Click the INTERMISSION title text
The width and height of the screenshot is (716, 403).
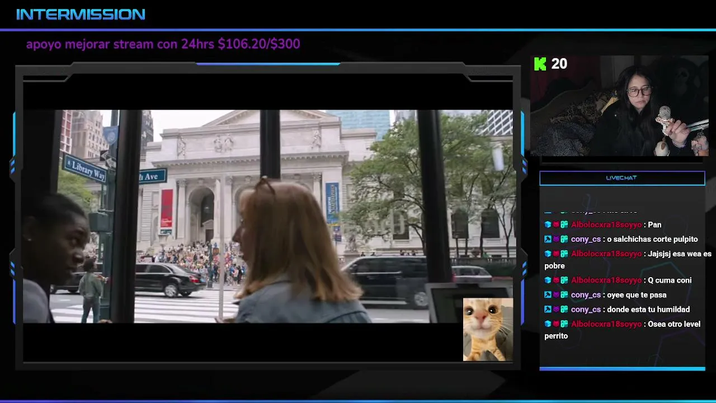click(x=81, y=15)
